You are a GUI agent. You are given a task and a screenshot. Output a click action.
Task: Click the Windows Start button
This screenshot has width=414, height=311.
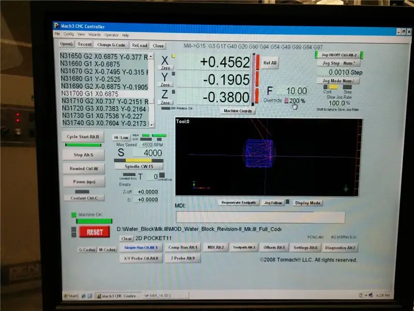(71, 295)
